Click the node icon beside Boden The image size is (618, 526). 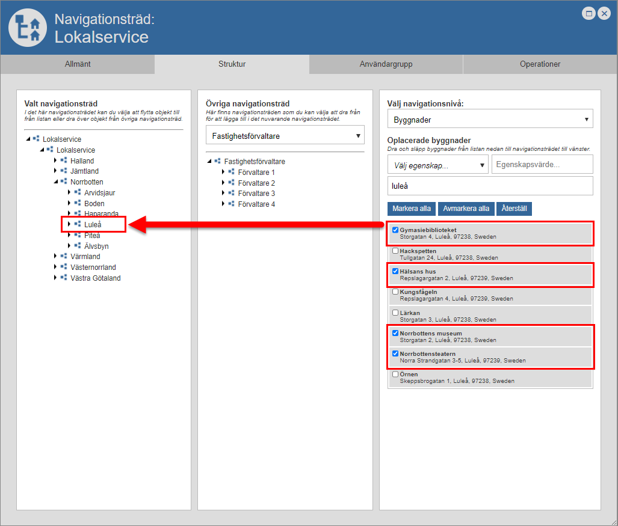tap(78, 203)
